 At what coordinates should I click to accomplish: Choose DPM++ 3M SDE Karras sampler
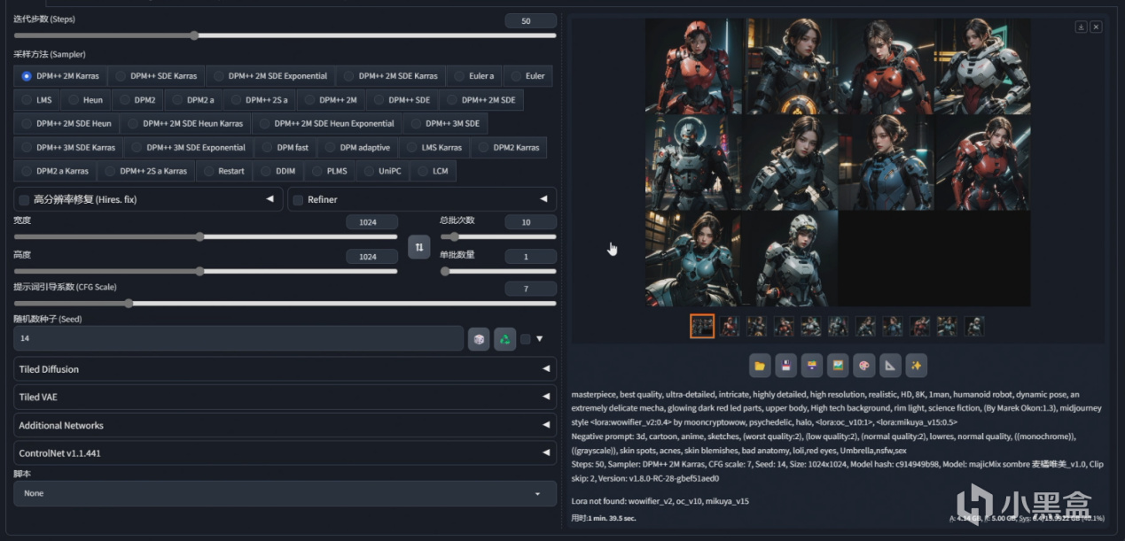(70, 147)
